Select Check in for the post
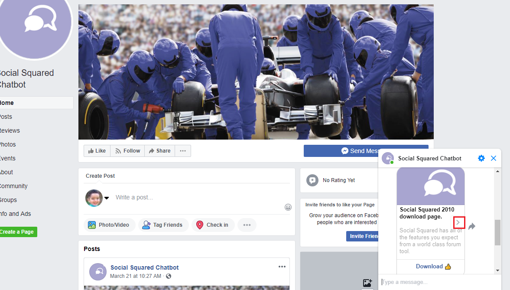This screenshot has height=290, width=510. click(x=213, y=225)
